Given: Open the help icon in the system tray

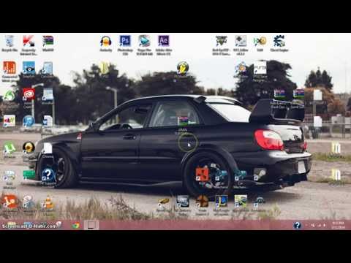Looking at the screenshot, I should (297, 225).
